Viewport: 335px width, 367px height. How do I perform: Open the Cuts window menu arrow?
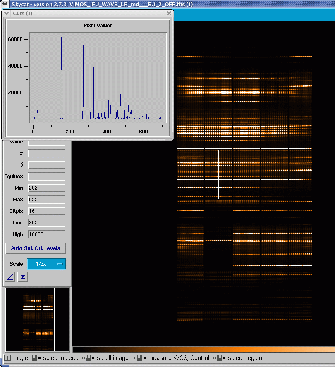point(6,13)
